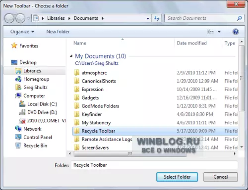Open the view options dropdown arrow
Screen dimensions: 248x190
tap(219, 32)
